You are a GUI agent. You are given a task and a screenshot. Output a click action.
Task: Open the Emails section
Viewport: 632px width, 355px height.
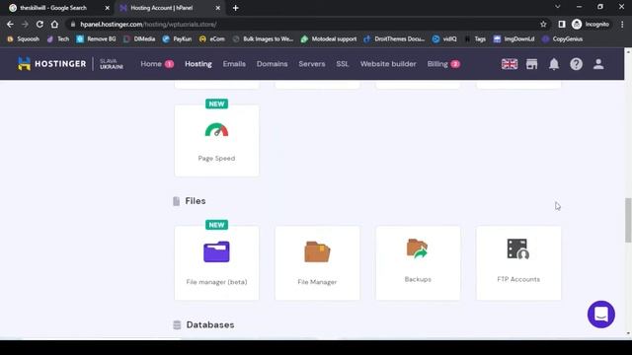point(234,64)
